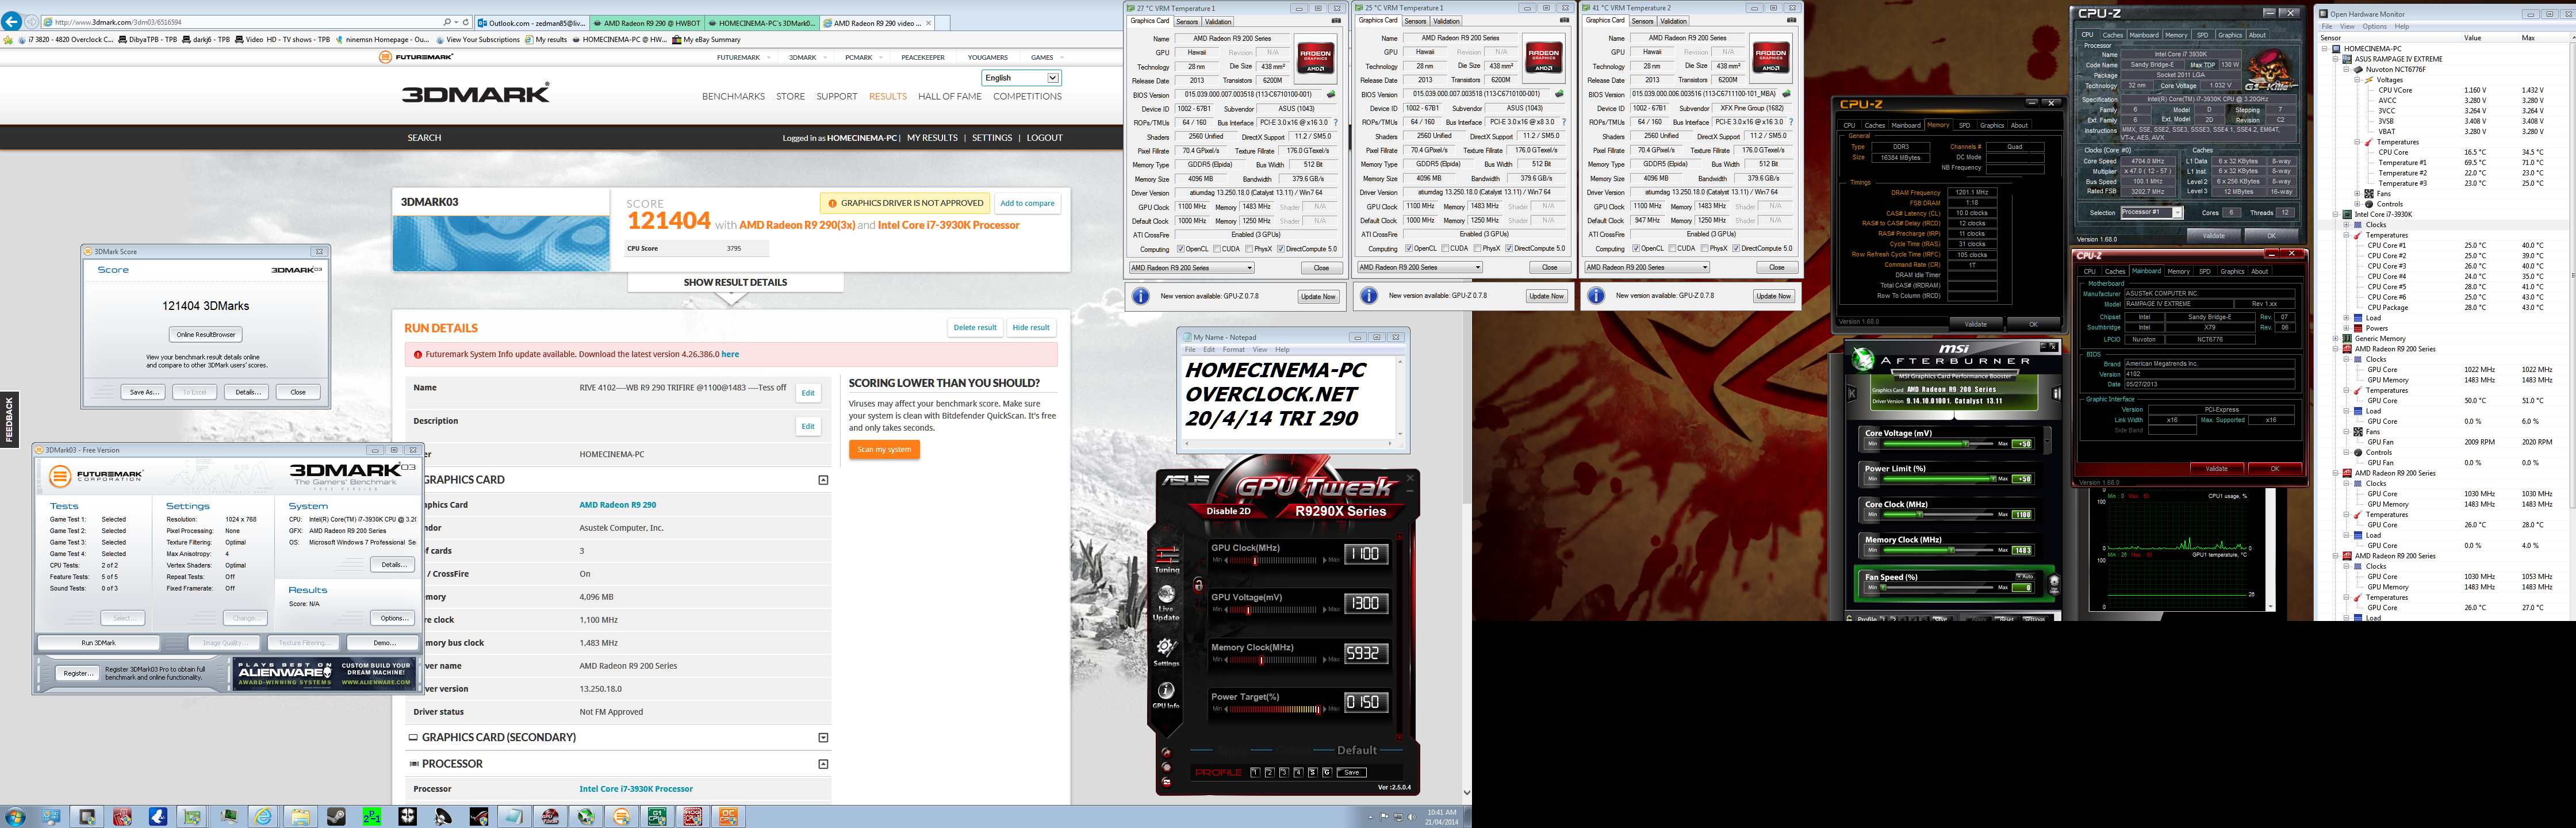This screenshot has height=828, width=2576.
Task: Click the Delete result button under Run Details
Action: coord(974,327)
